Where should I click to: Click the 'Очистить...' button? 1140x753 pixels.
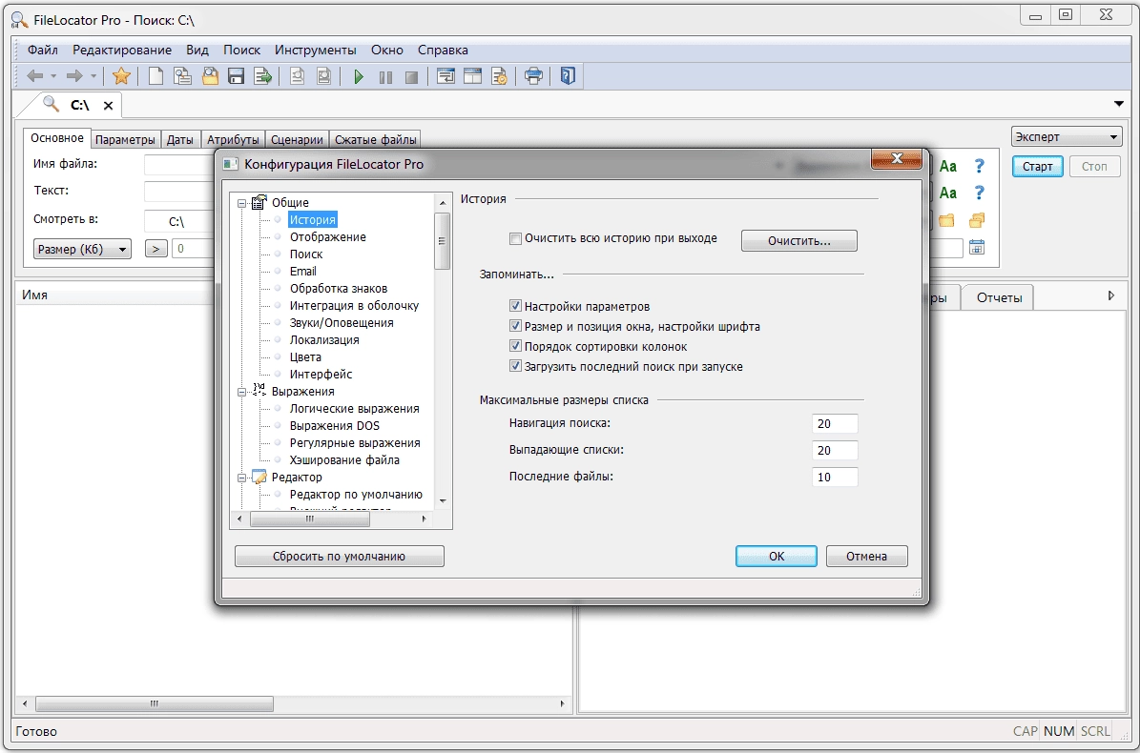[x=799, y=241]
